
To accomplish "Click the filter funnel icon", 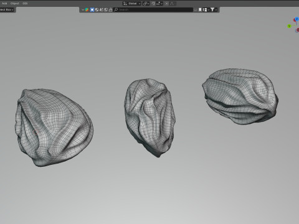I will tap(212, 9).
